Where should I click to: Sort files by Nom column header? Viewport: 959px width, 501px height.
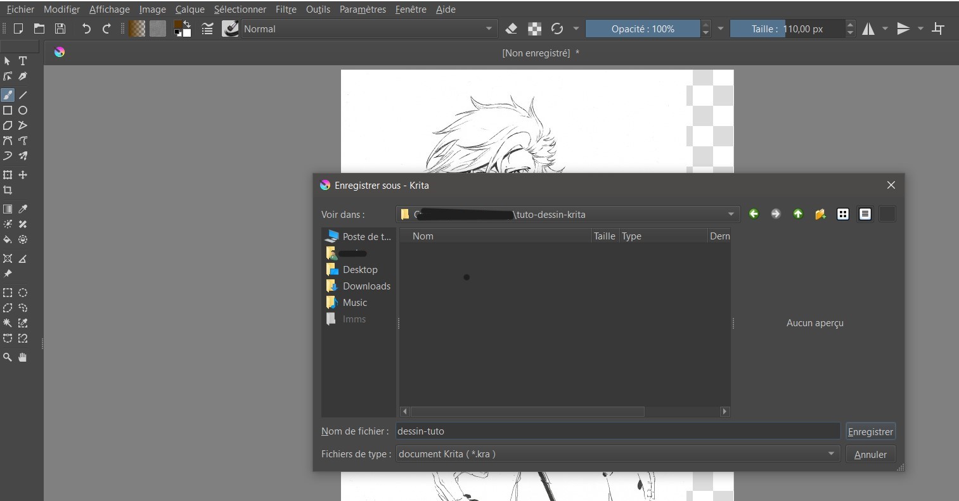click(x=496, y=236)
